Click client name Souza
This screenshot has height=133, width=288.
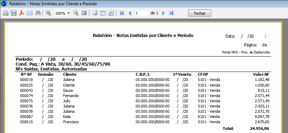[68, 90]
